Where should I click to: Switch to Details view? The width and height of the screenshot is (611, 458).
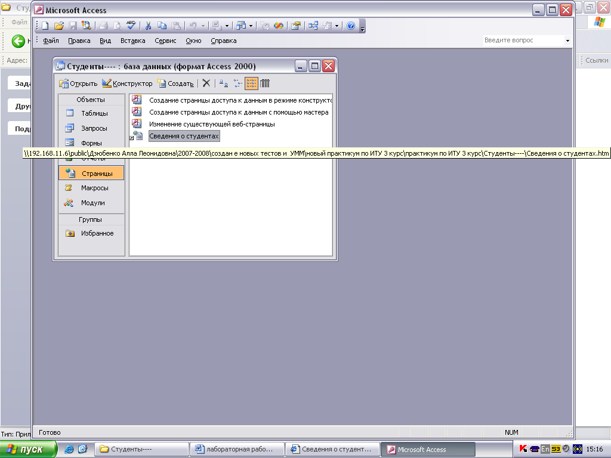265,83
